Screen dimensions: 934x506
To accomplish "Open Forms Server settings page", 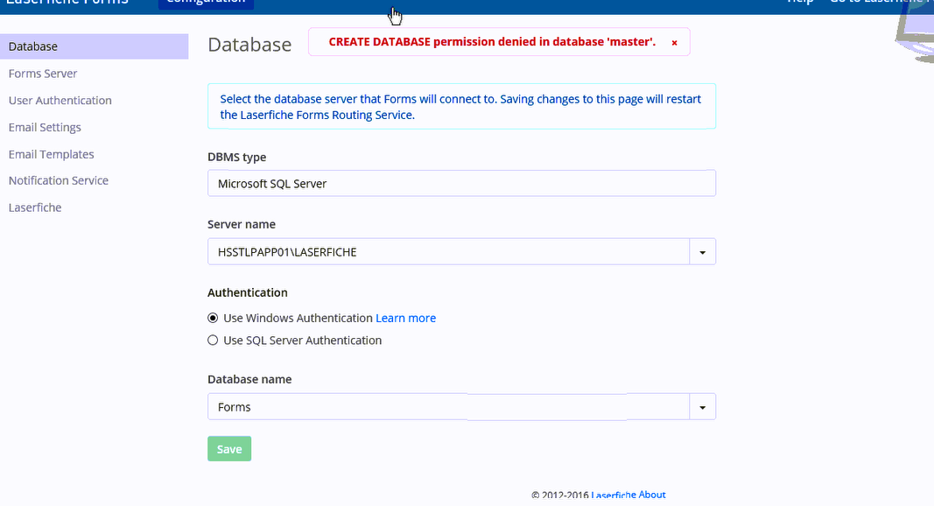I will pyautogui.click(x=43, y=74).
